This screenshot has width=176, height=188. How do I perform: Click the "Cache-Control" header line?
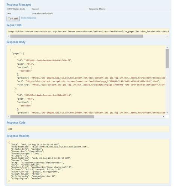(35, 172)
